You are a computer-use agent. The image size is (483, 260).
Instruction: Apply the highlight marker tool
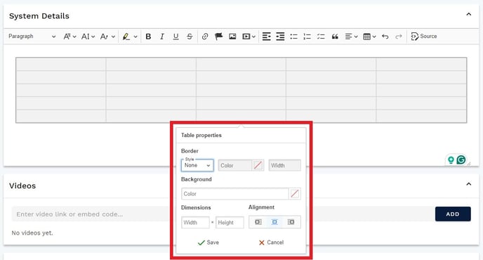126,37
